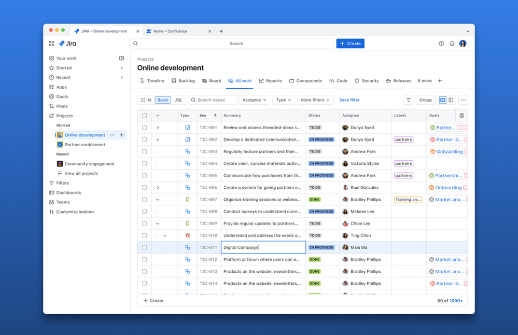Go to the Components tab

click(305, 80)
